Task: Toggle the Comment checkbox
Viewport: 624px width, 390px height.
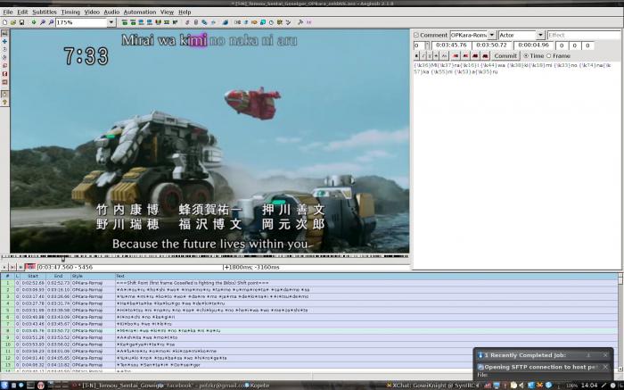Action: (416, 35)
